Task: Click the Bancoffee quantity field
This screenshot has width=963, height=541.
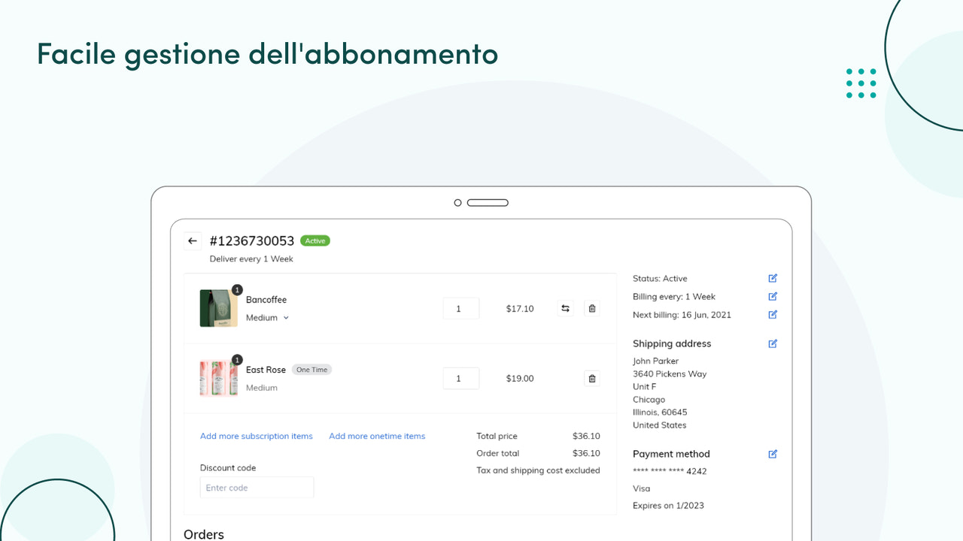Action: tap(460, 309)
